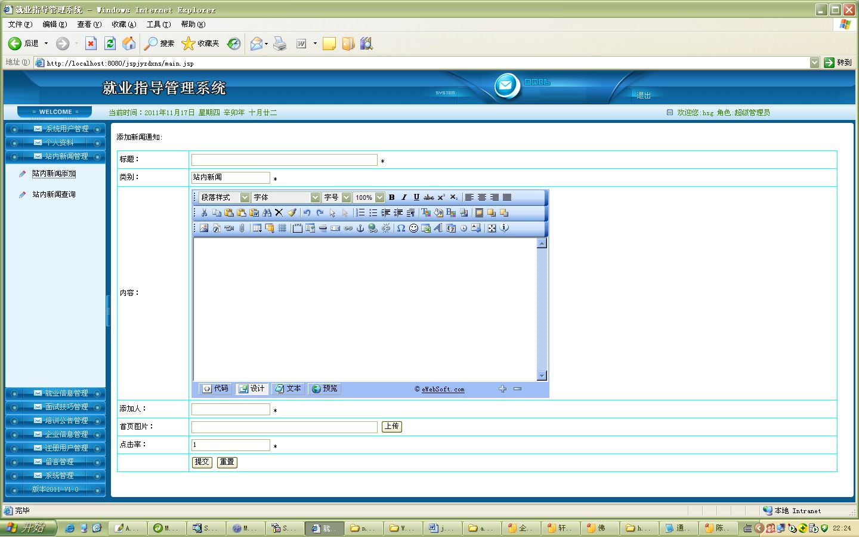
Task: Switch editor to 设计 mode
Action: click(x=252, y=388)
